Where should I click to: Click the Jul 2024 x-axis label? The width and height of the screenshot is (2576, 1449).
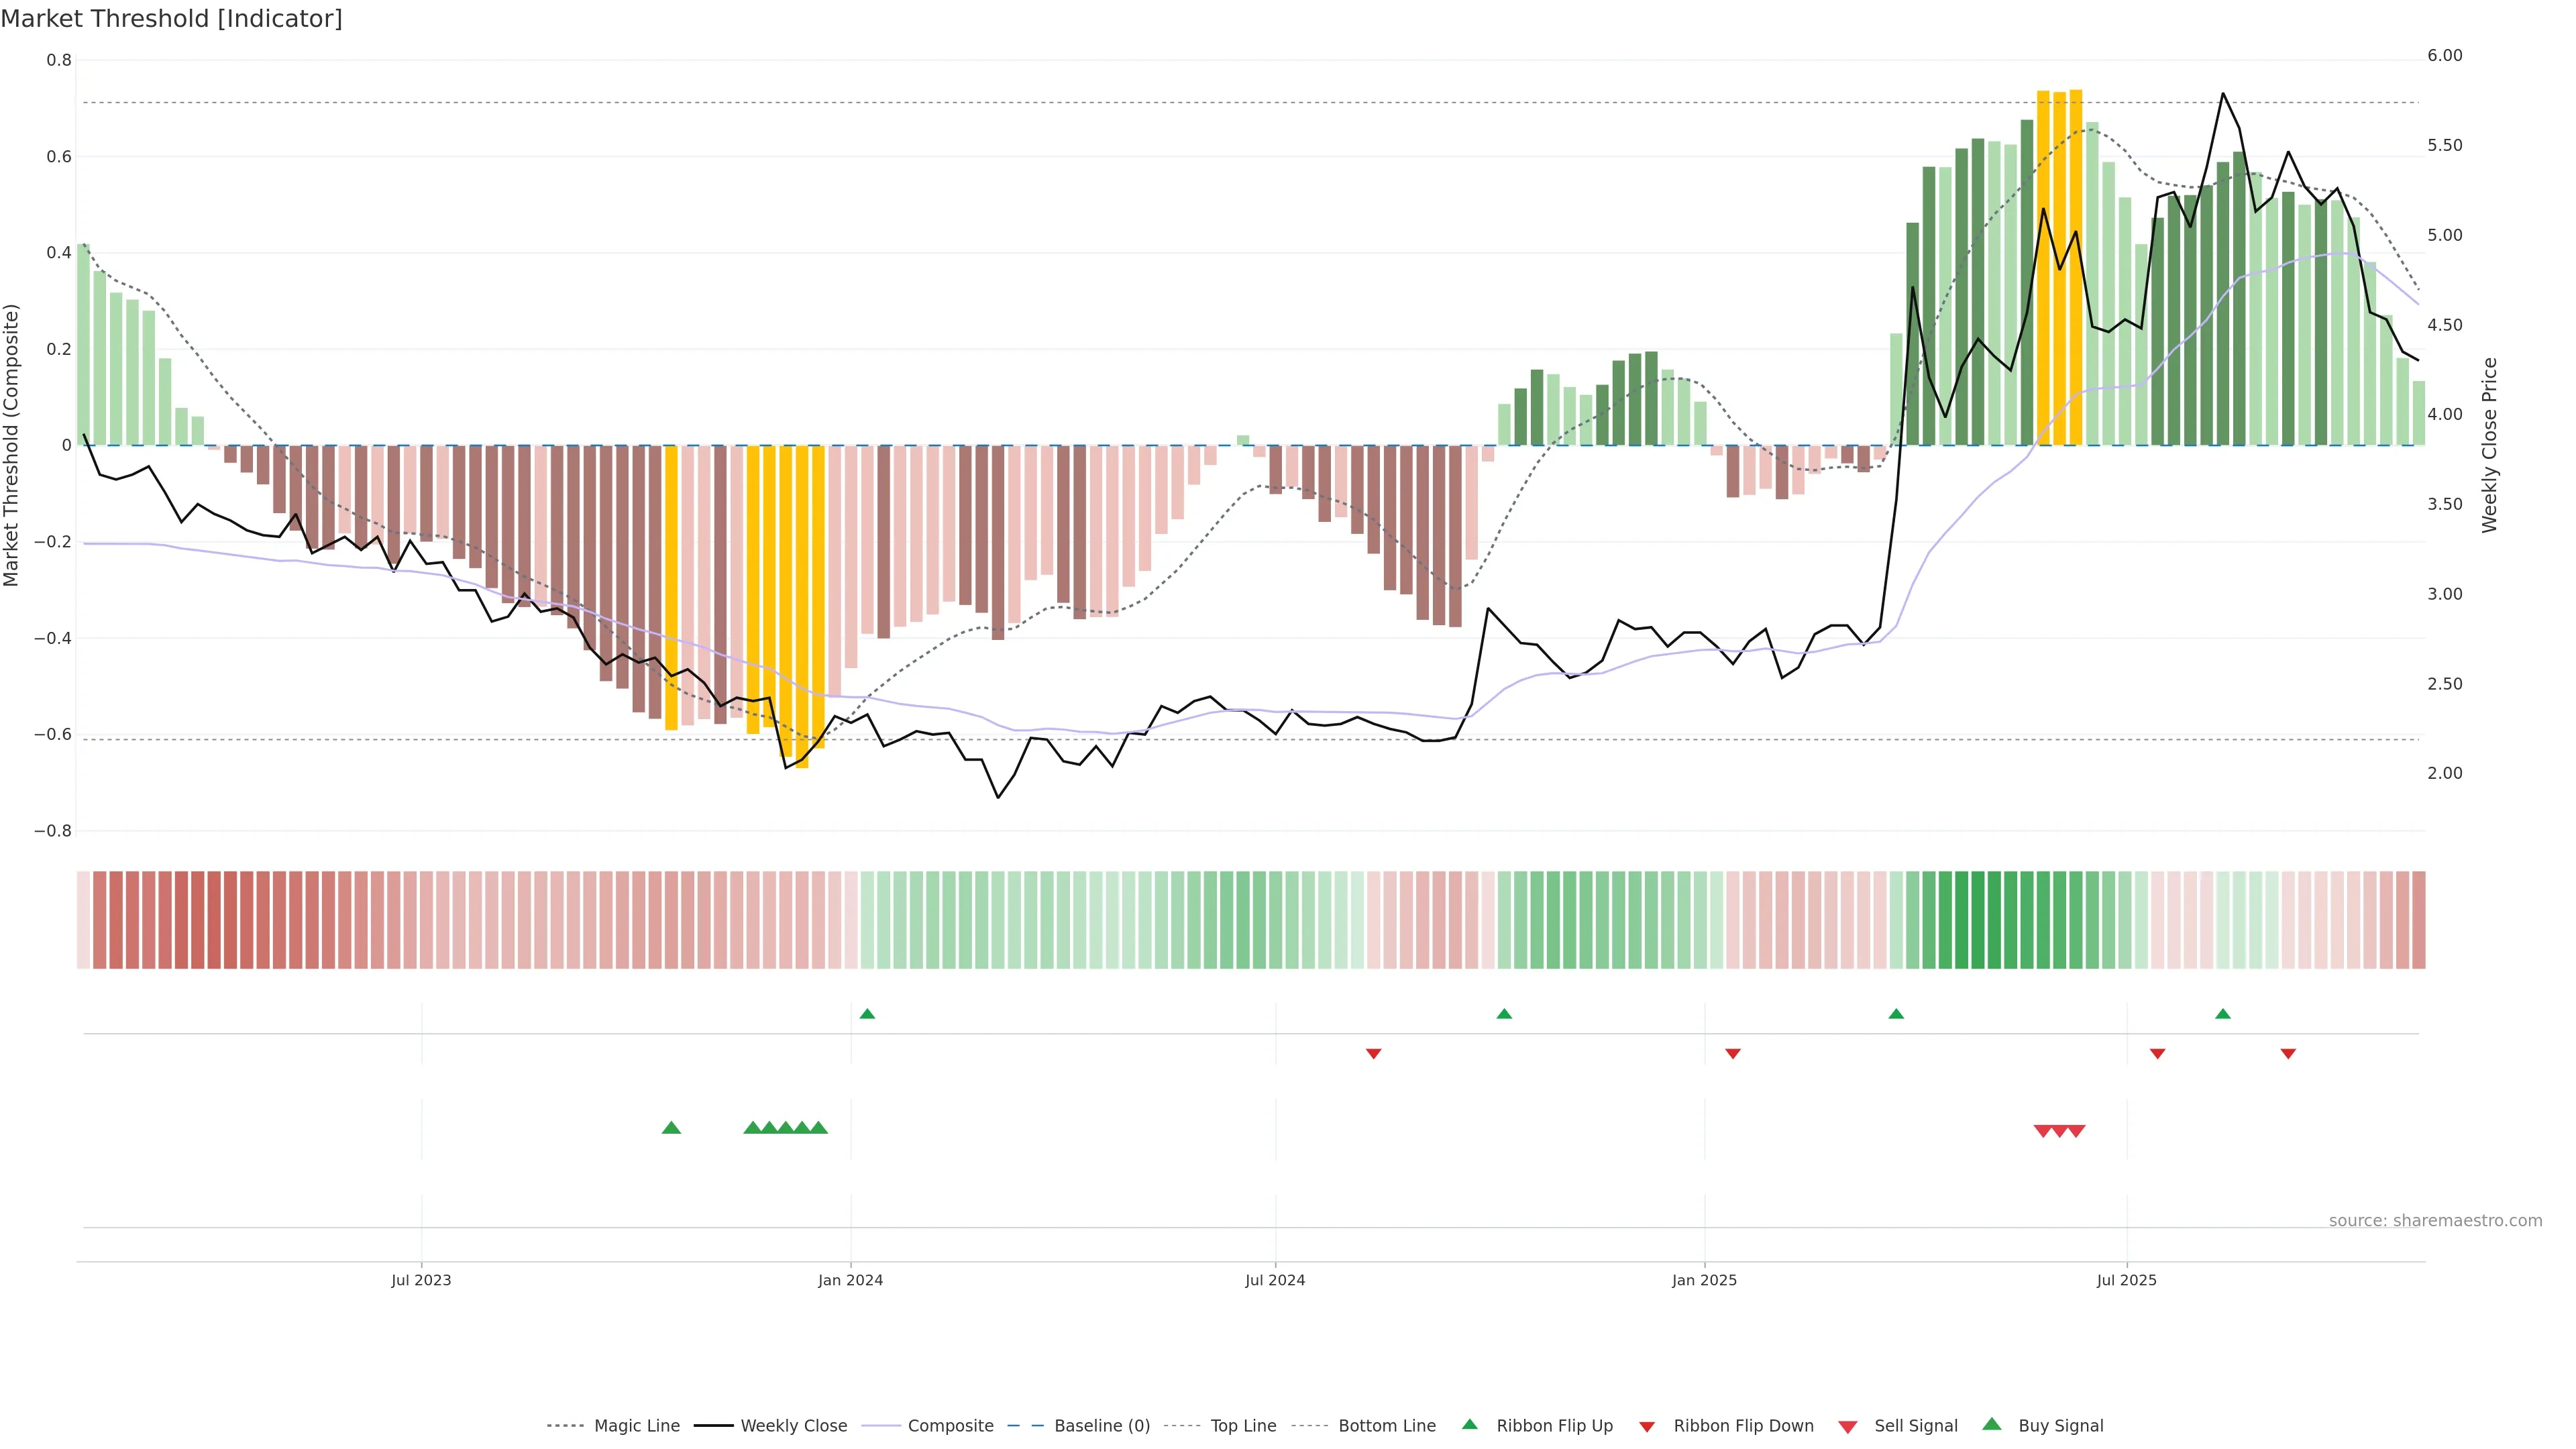(x=1275, y=1280)
